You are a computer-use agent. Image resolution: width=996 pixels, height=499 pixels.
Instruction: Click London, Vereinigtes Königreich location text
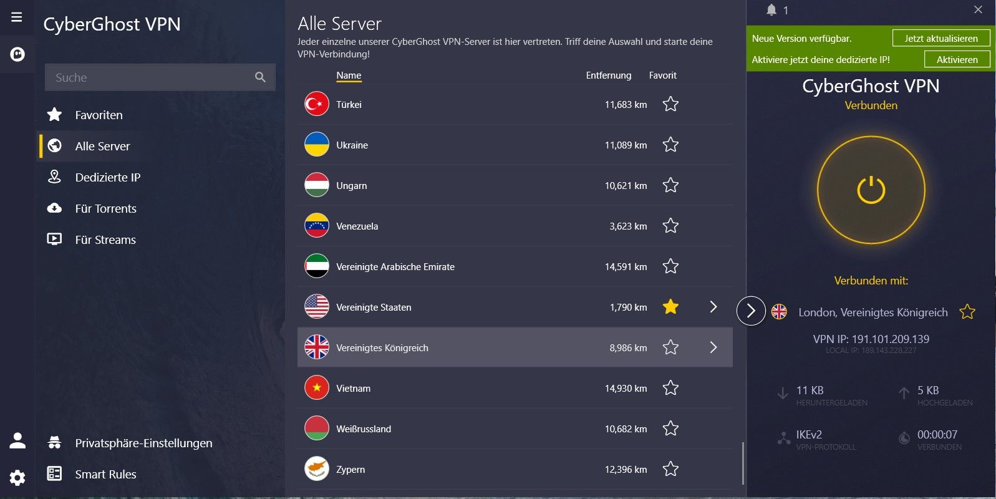click(x=873, y=312)
